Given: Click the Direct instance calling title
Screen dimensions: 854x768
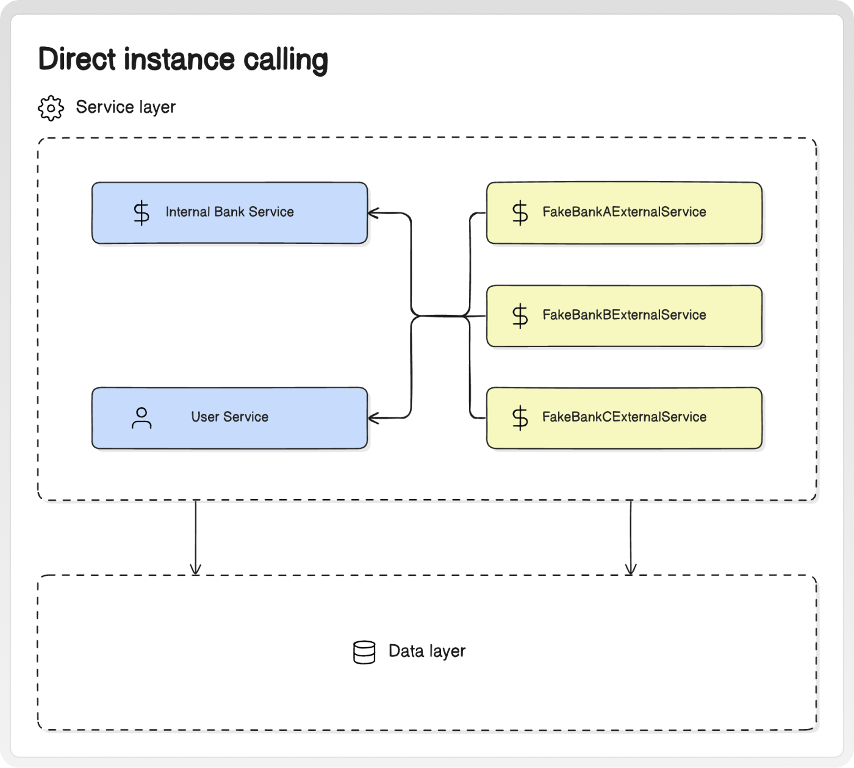Looking at the screenshot, I should (x=183, y=60).
